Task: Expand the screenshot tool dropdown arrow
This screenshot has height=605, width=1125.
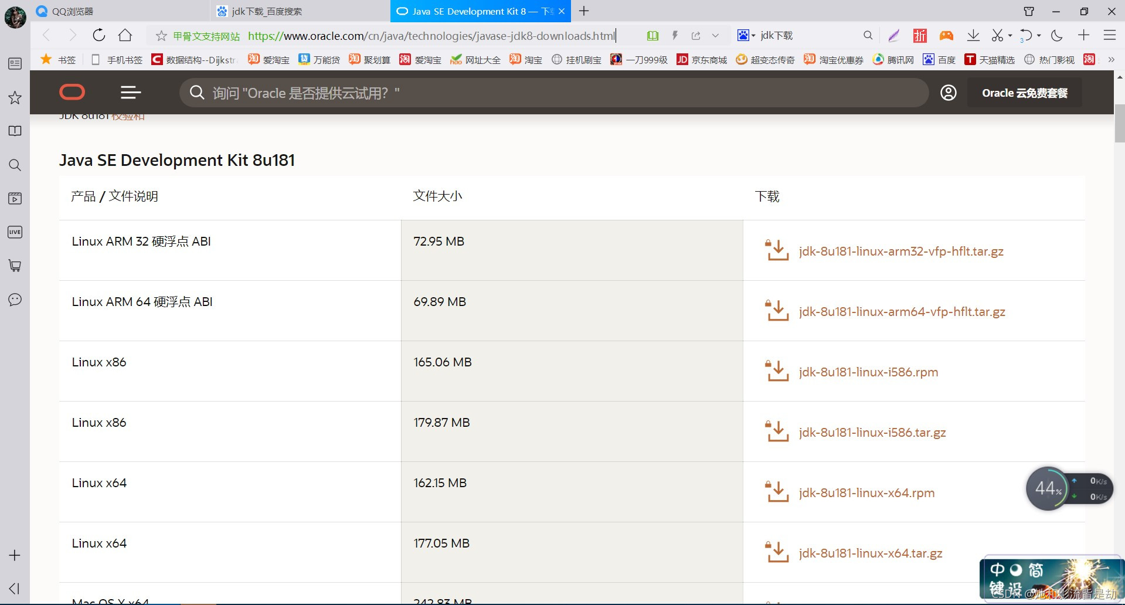Action: coord(1010,36)
